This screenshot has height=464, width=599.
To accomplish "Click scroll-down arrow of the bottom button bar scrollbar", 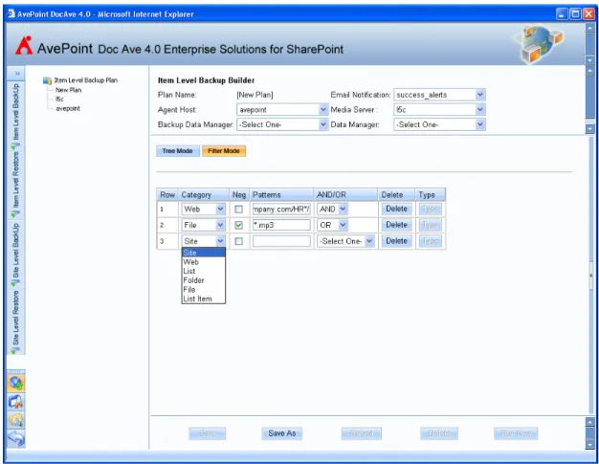I will click(589, 445).
